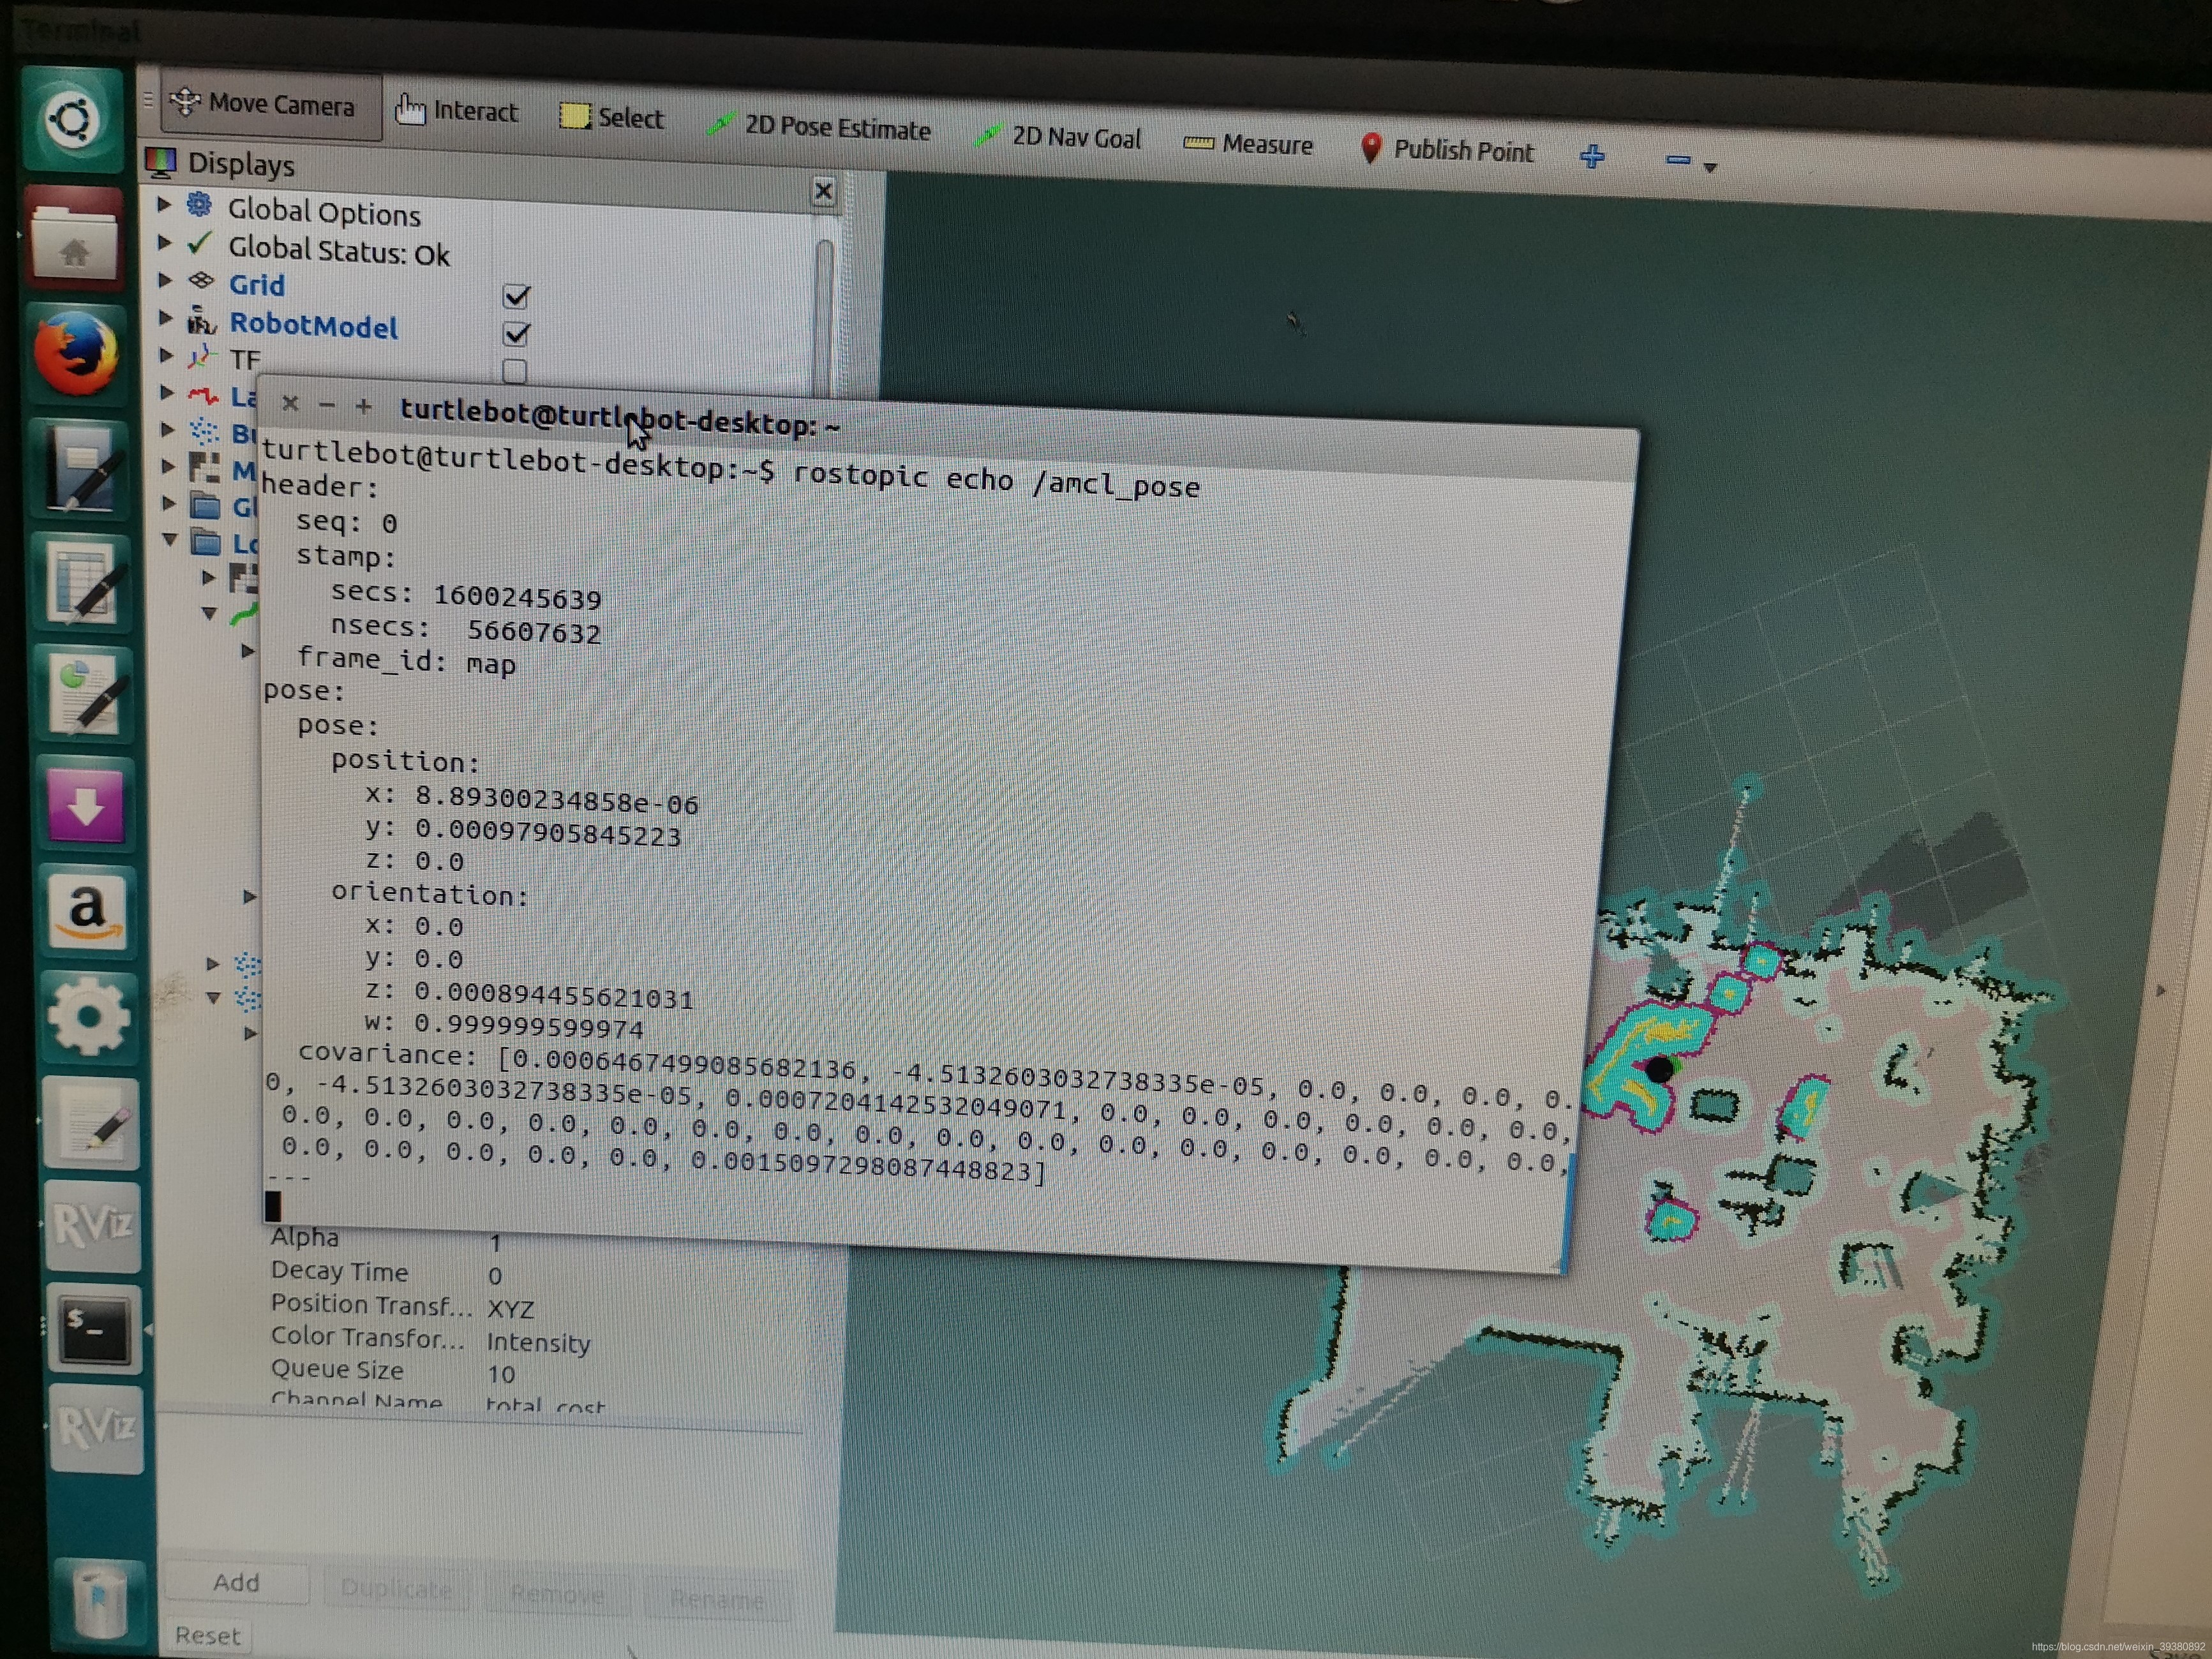The height and width of the screenshot is (1659, 2212).
Task: Minimize the turtlebot terminal window
Action: pyautogui.click(x=327, y=404)
